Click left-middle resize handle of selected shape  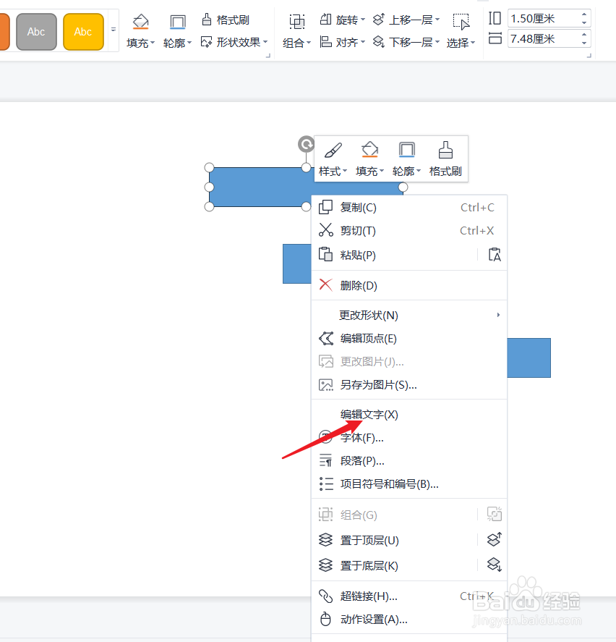click(x=209, y=187)
